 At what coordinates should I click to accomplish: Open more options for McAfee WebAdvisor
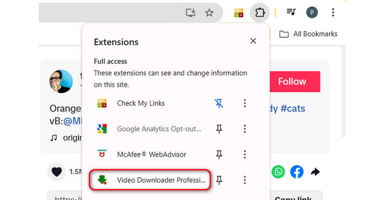(x=245, y=154)
